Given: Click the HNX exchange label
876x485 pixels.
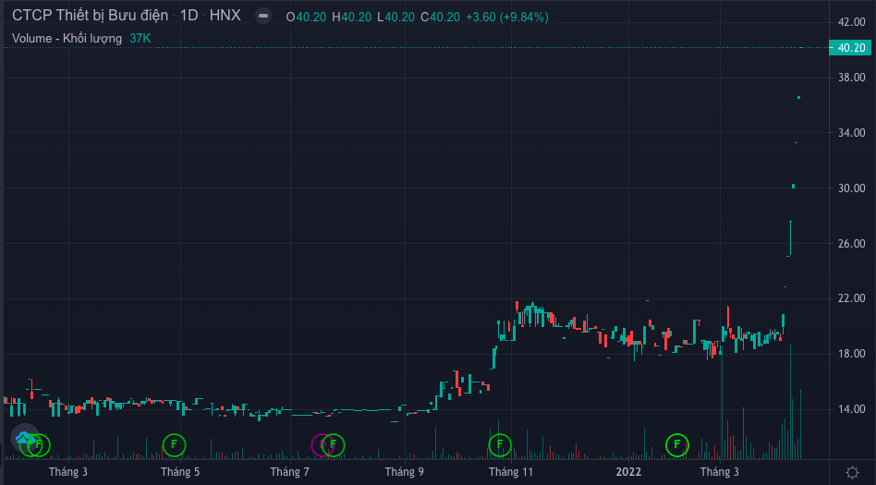Looking at the screenshot, I should (225, 17).
